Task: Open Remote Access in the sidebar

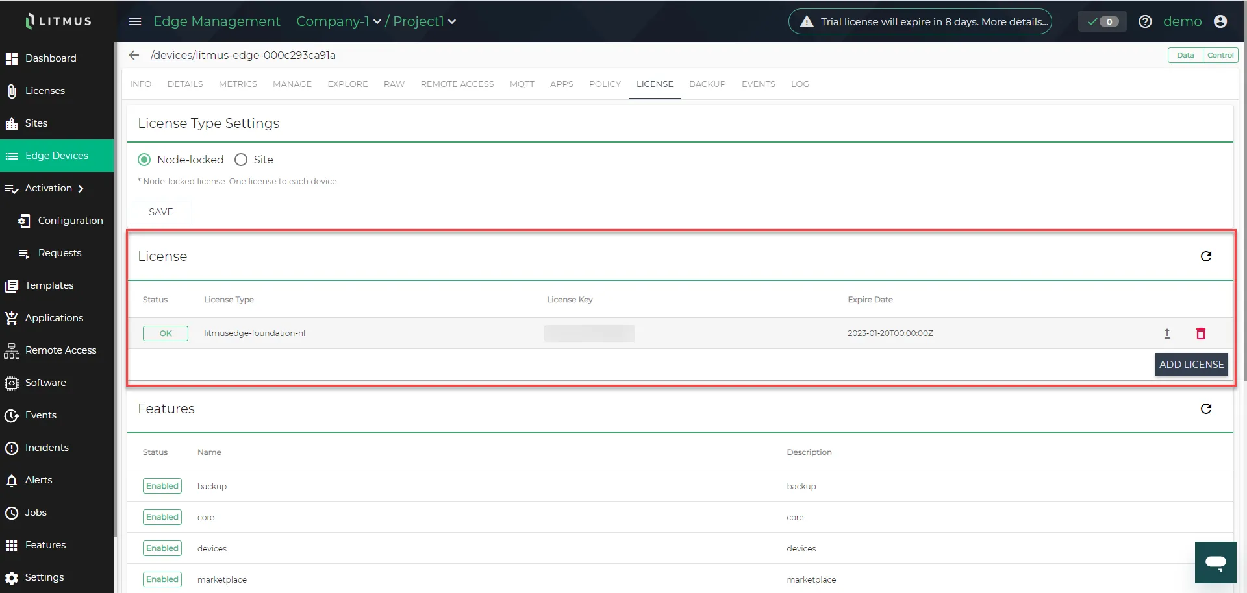Action: 57,350
